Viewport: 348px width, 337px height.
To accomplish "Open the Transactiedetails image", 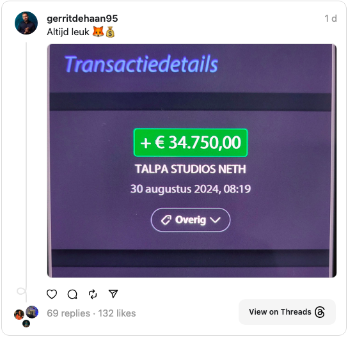I will click(192, 161).
